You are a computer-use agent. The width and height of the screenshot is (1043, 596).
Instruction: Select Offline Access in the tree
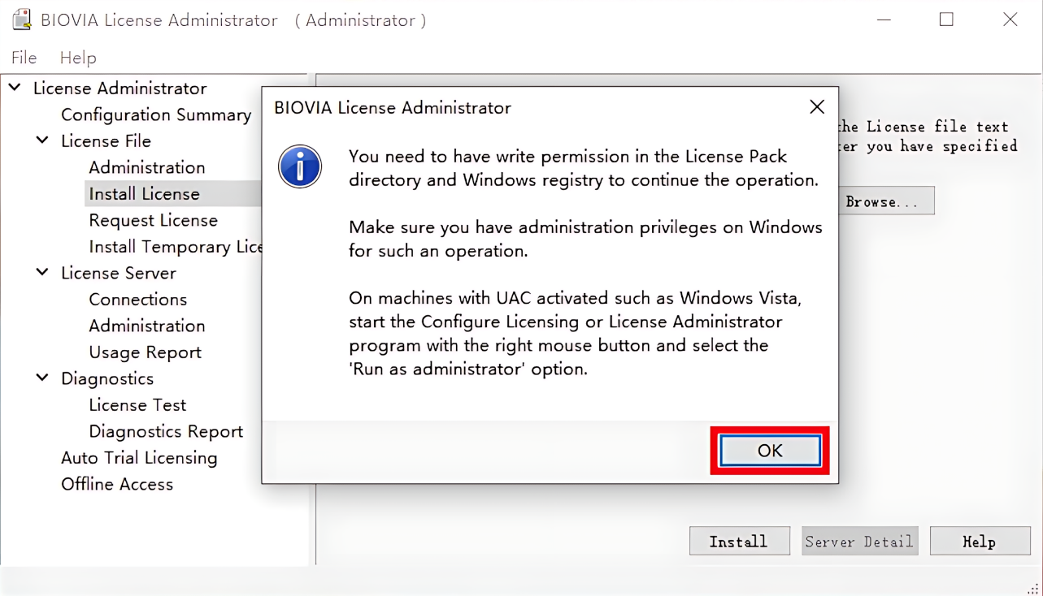[x=117, y=484]
